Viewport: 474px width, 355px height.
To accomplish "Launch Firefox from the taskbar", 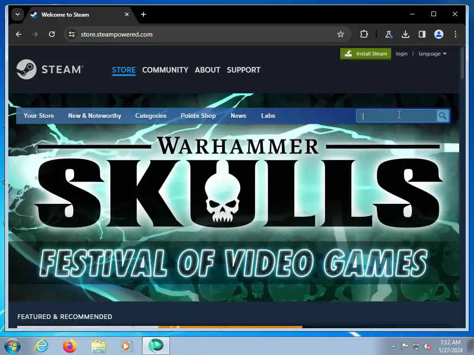I will 69,346.
